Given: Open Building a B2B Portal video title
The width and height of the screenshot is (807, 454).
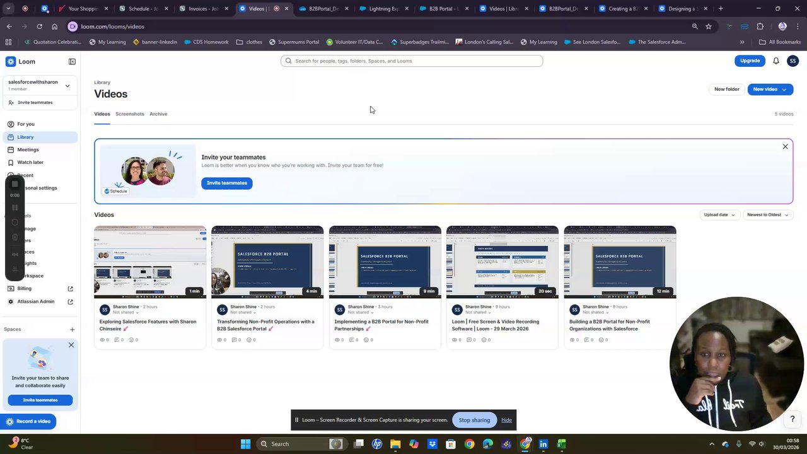Looking at the screenshot, I should 610,325.
